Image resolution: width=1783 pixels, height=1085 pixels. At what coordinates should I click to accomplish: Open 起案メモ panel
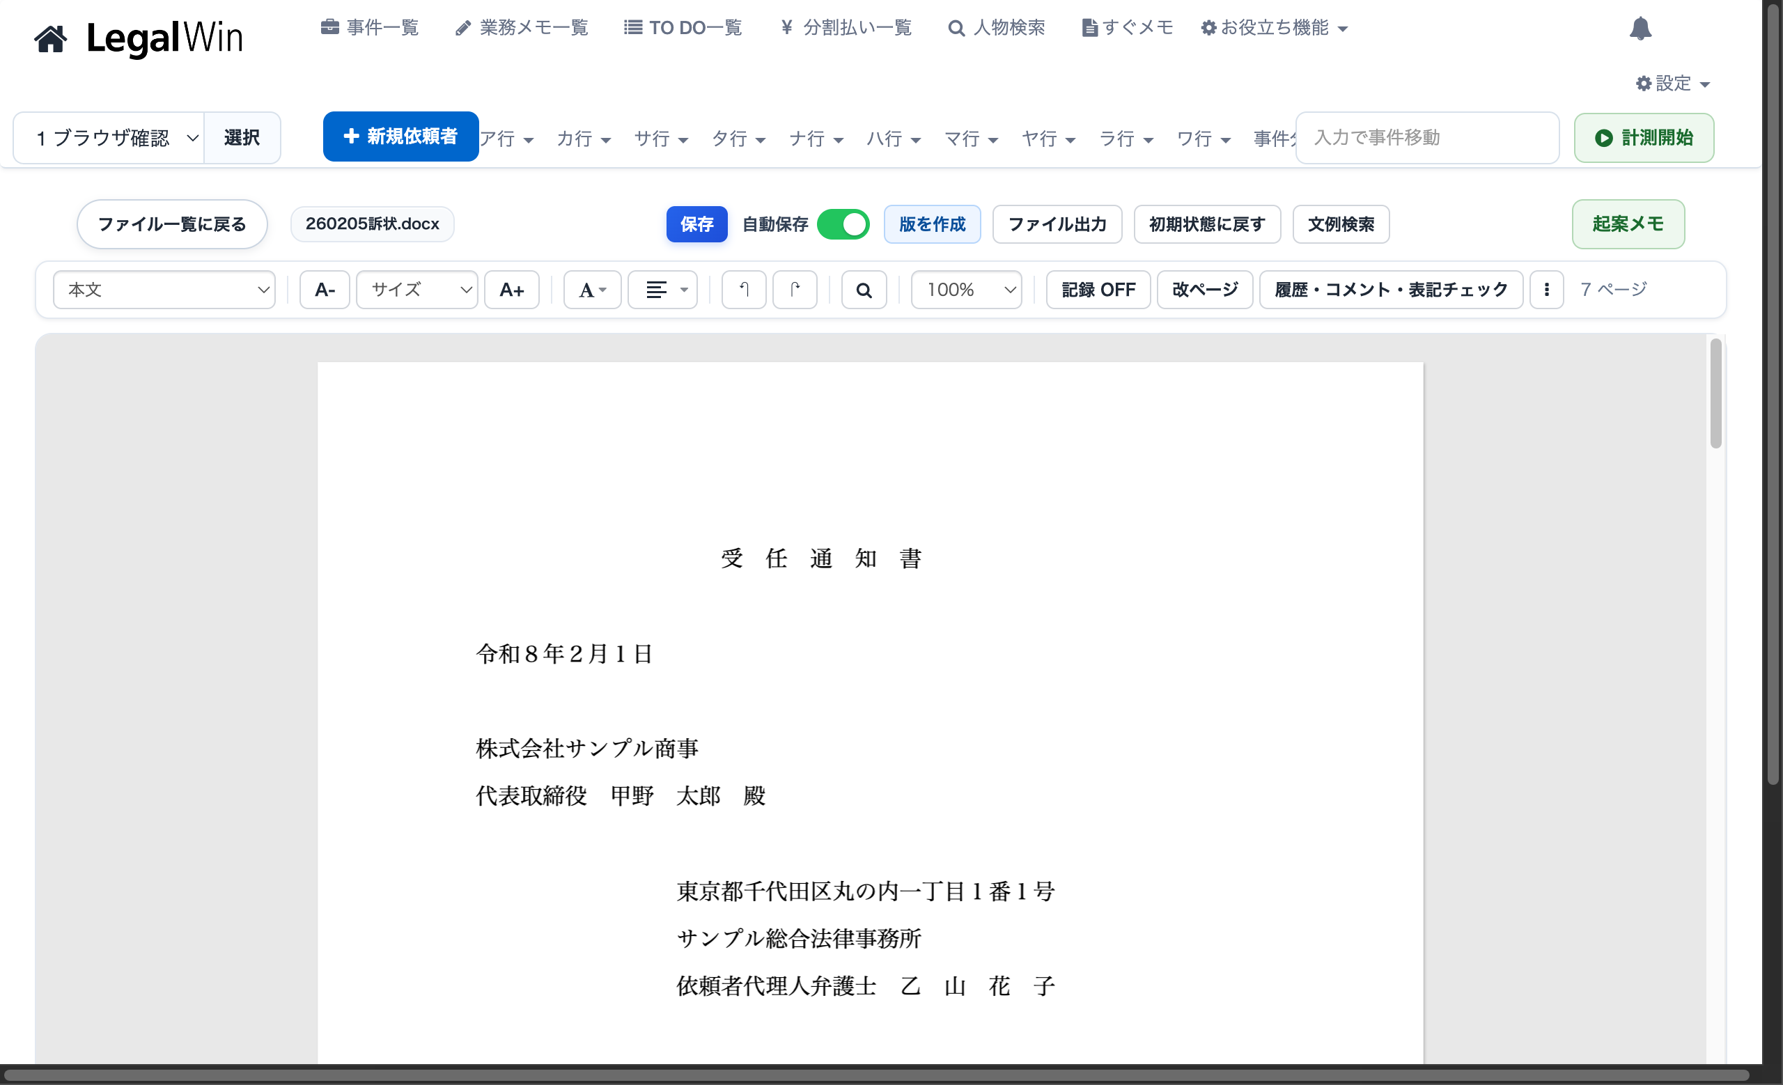click(x=1628, y=224)
